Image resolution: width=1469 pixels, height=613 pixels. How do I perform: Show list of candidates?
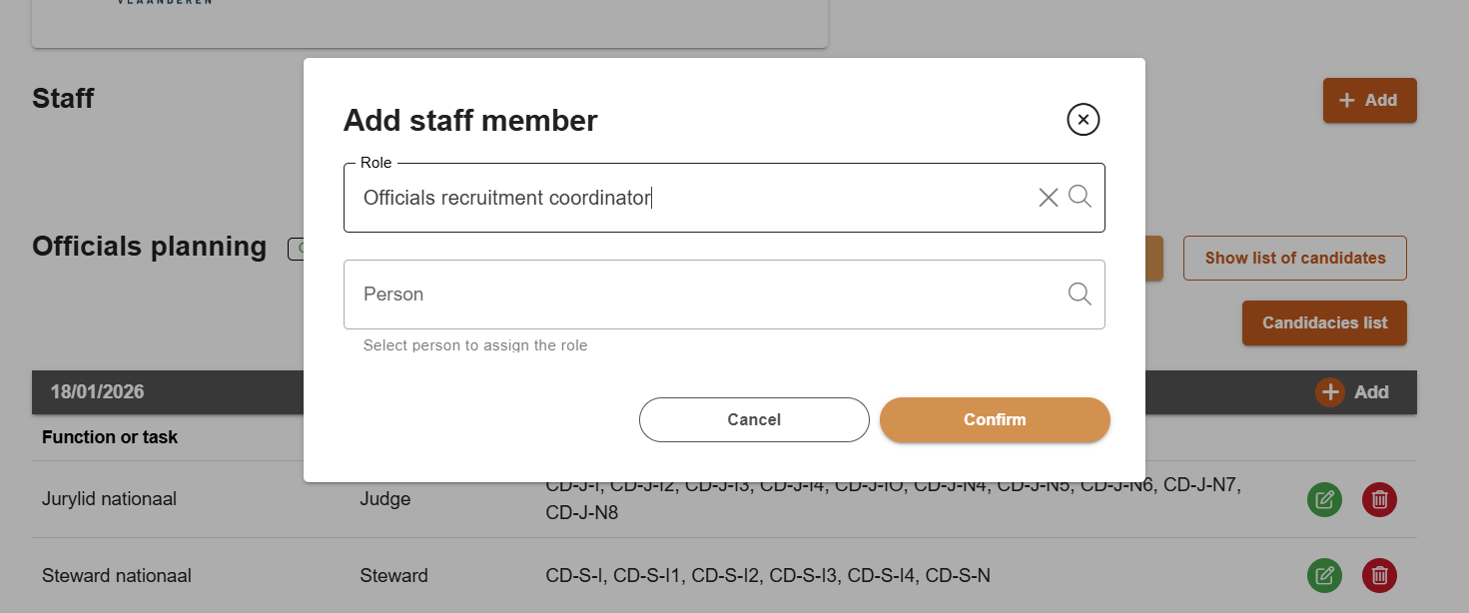(1294, 258)
